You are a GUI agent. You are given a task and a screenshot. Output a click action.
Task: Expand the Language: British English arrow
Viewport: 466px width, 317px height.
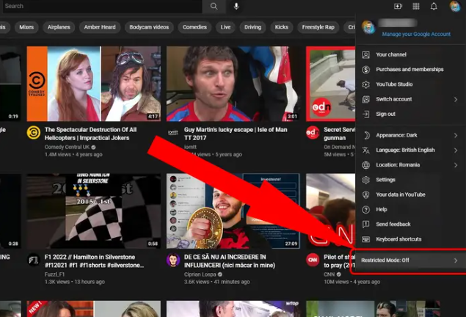(456, 150)
